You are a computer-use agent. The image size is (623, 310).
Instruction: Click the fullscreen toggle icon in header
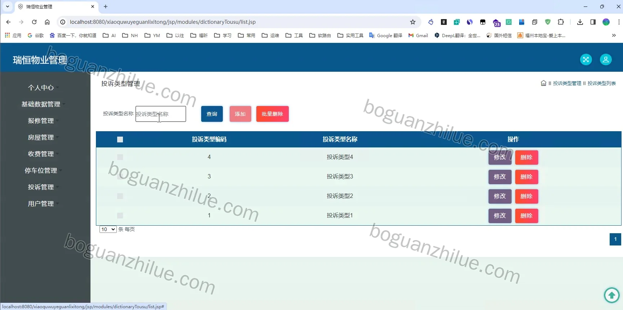(586, 59)
